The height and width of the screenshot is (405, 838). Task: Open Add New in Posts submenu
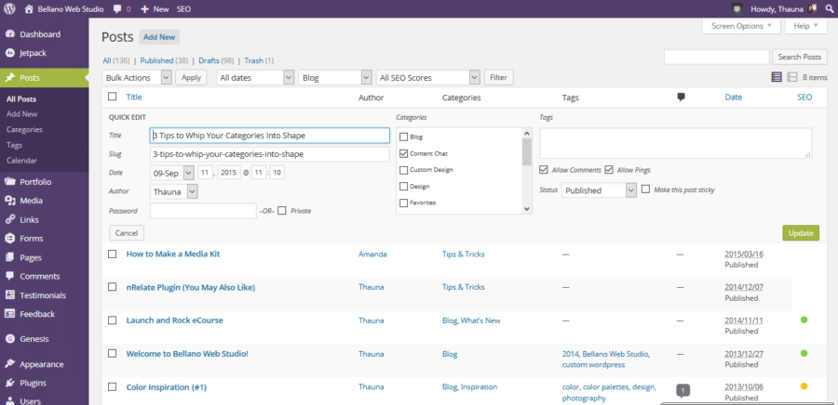pyautogui.click(x=22, y=114)
